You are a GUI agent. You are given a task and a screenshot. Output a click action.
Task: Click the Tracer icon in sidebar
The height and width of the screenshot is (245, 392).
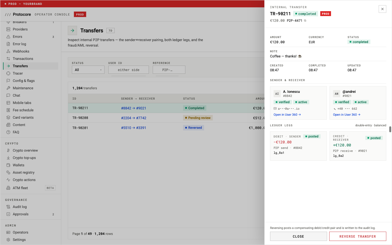point(8,73)
